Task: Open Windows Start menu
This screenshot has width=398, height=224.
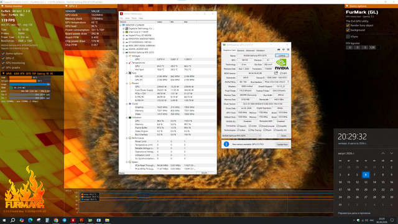Action: click(x=4, y=220)
